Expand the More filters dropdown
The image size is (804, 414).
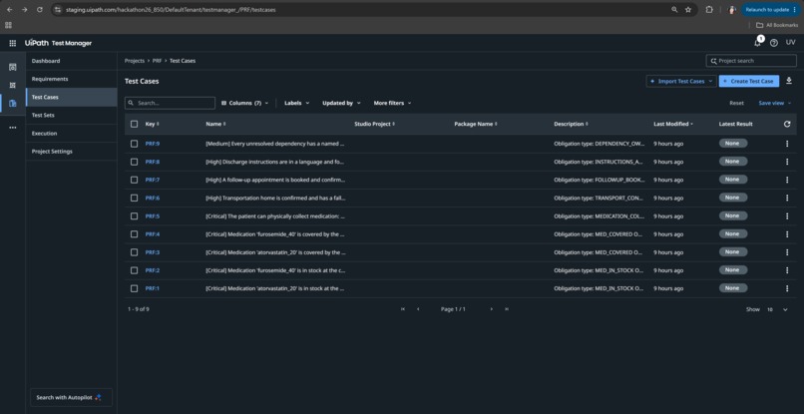[x=392, y=103]
